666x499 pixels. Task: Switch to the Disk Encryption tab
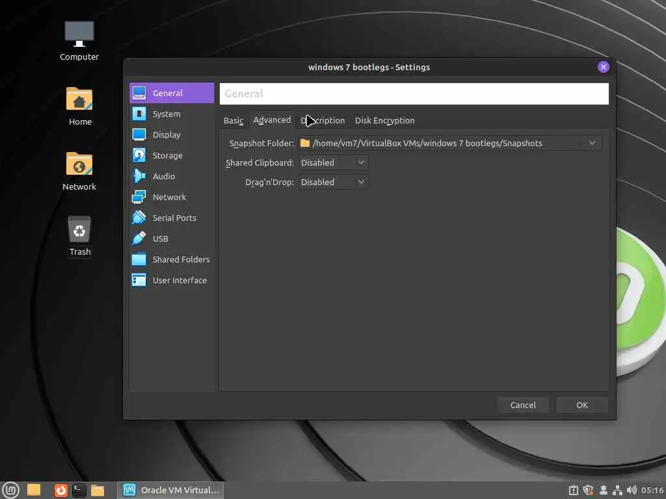click(385, 120)
